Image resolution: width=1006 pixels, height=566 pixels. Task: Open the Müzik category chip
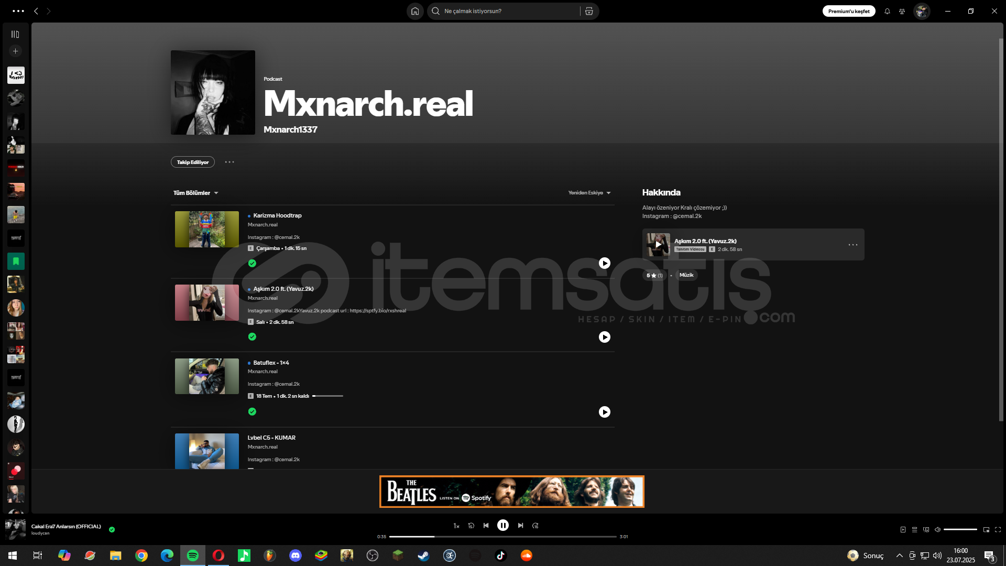686,275
